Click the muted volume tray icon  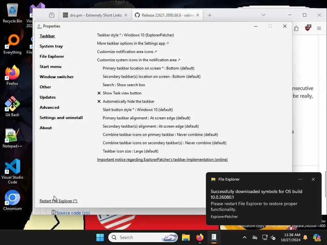click(x=273, y=237)
